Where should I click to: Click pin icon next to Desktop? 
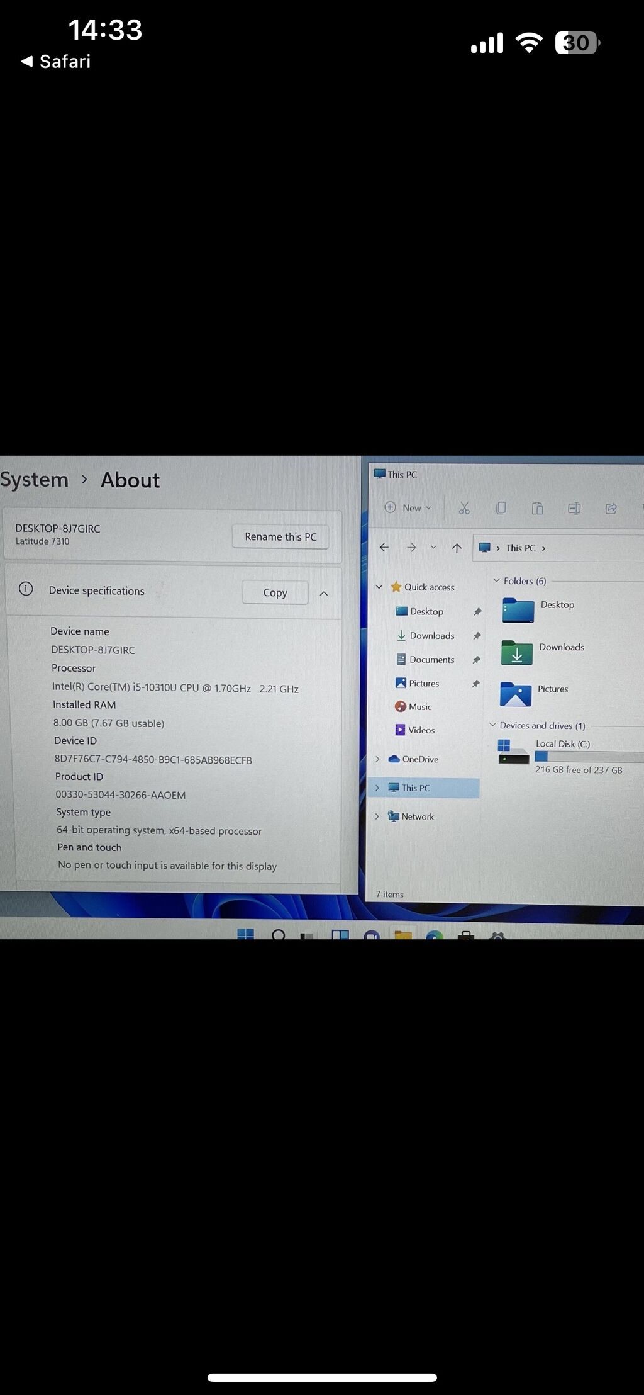click(x=477, y=611)
